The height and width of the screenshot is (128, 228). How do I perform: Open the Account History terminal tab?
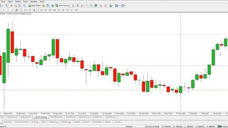(x=21, y=122)
